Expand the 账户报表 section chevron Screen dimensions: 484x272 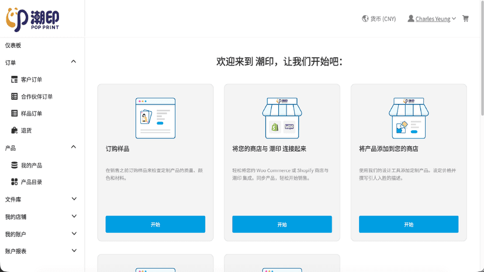74,250
